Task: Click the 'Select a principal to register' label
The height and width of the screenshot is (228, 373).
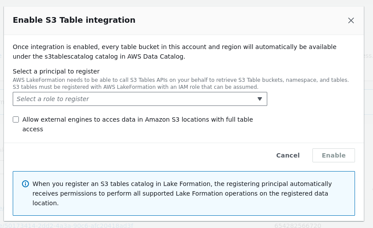Action: 56,71
